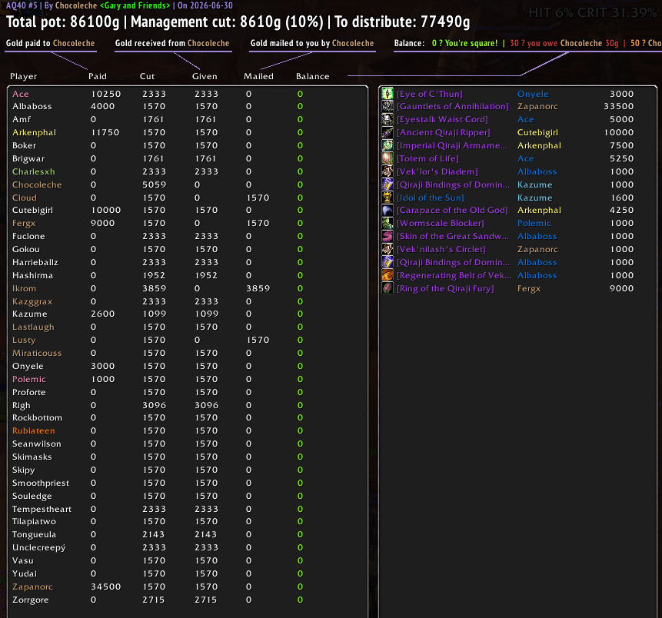Open the [Eye of C'Thun] item link
662x618 pixels.
(x=429, y=94)
